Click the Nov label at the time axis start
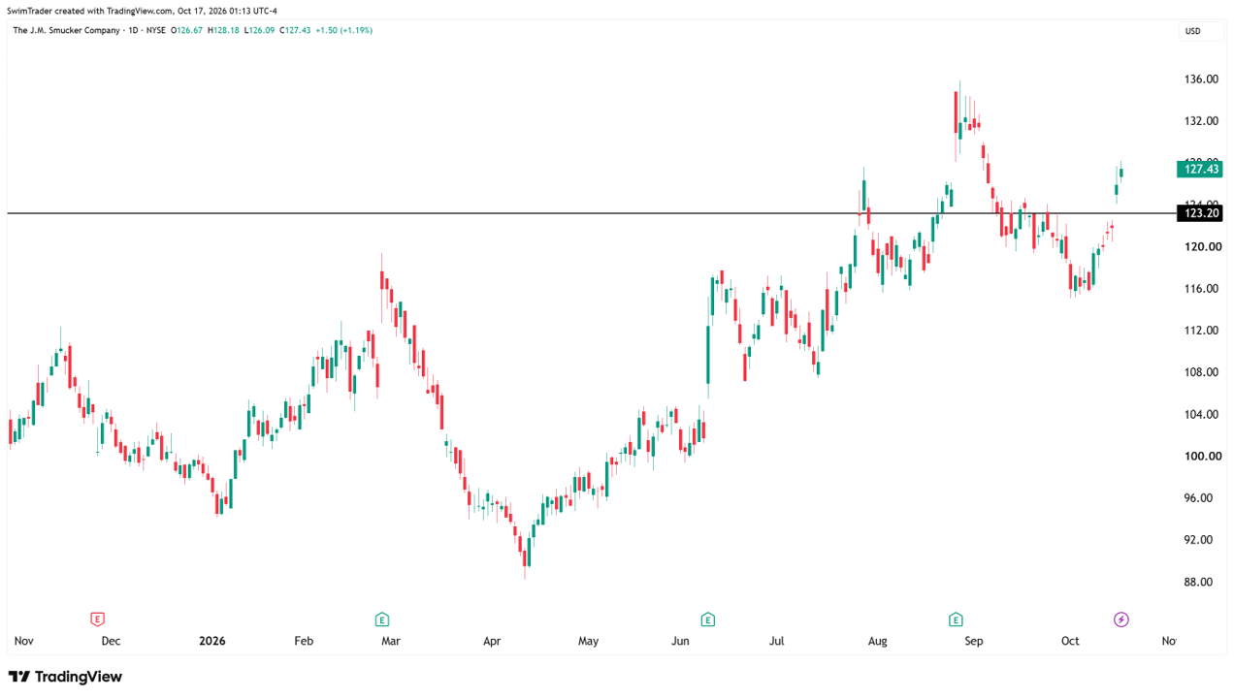This screenshot has width=1234, height=698. [x=24, y=641]
